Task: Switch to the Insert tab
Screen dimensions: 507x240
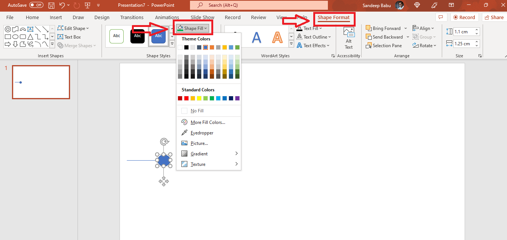Action: point(56,17)
